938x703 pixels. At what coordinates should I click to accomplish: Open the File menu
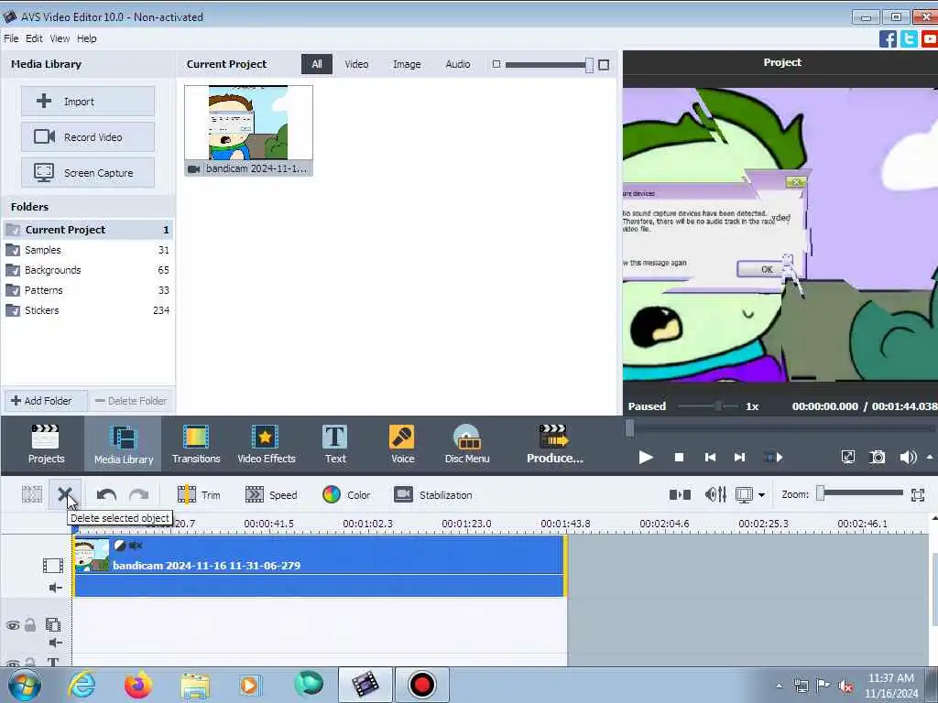tap(11, 38)
